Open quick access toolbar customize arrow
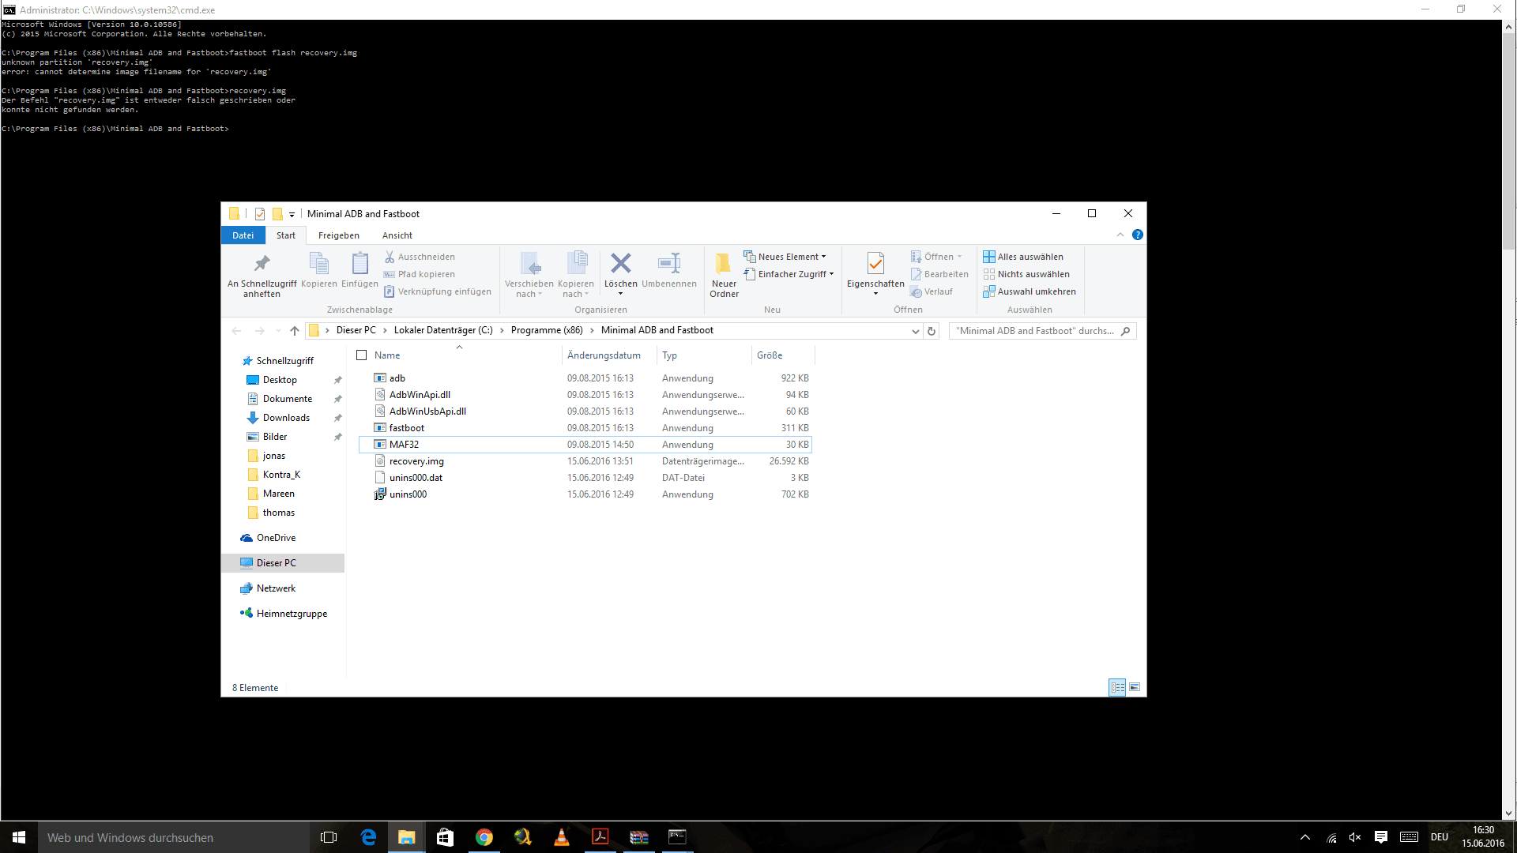The image size is (1517, 853). pos(292,214)
